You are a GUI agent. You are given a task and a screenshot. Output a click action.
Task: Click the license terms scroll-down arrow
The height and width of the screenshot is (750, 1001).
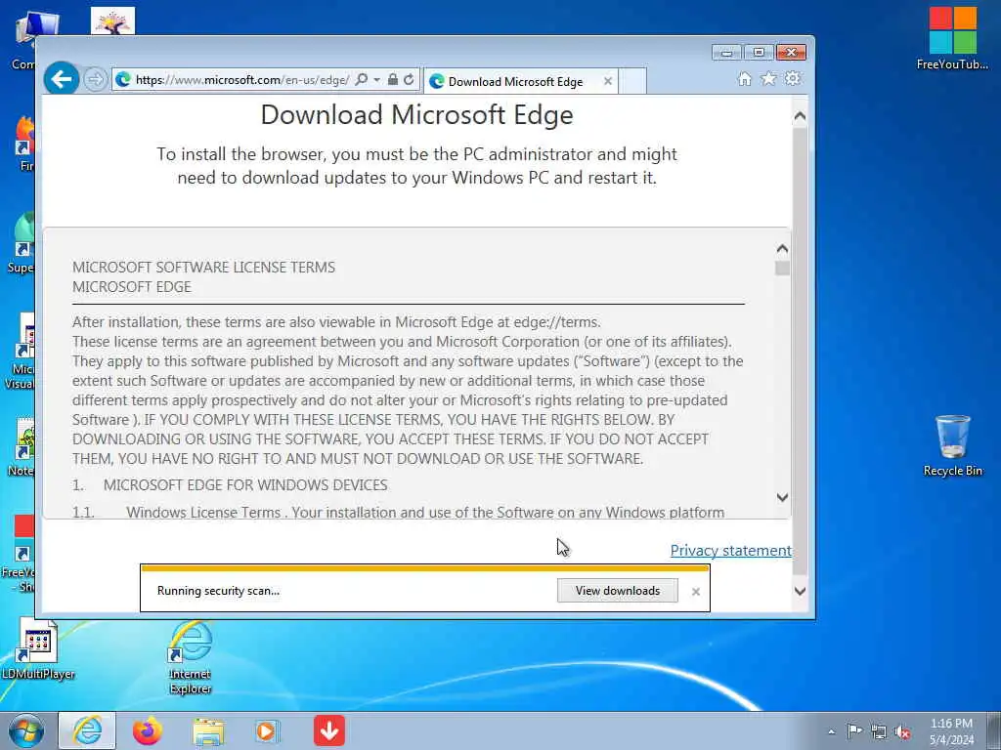coord(782,497)
